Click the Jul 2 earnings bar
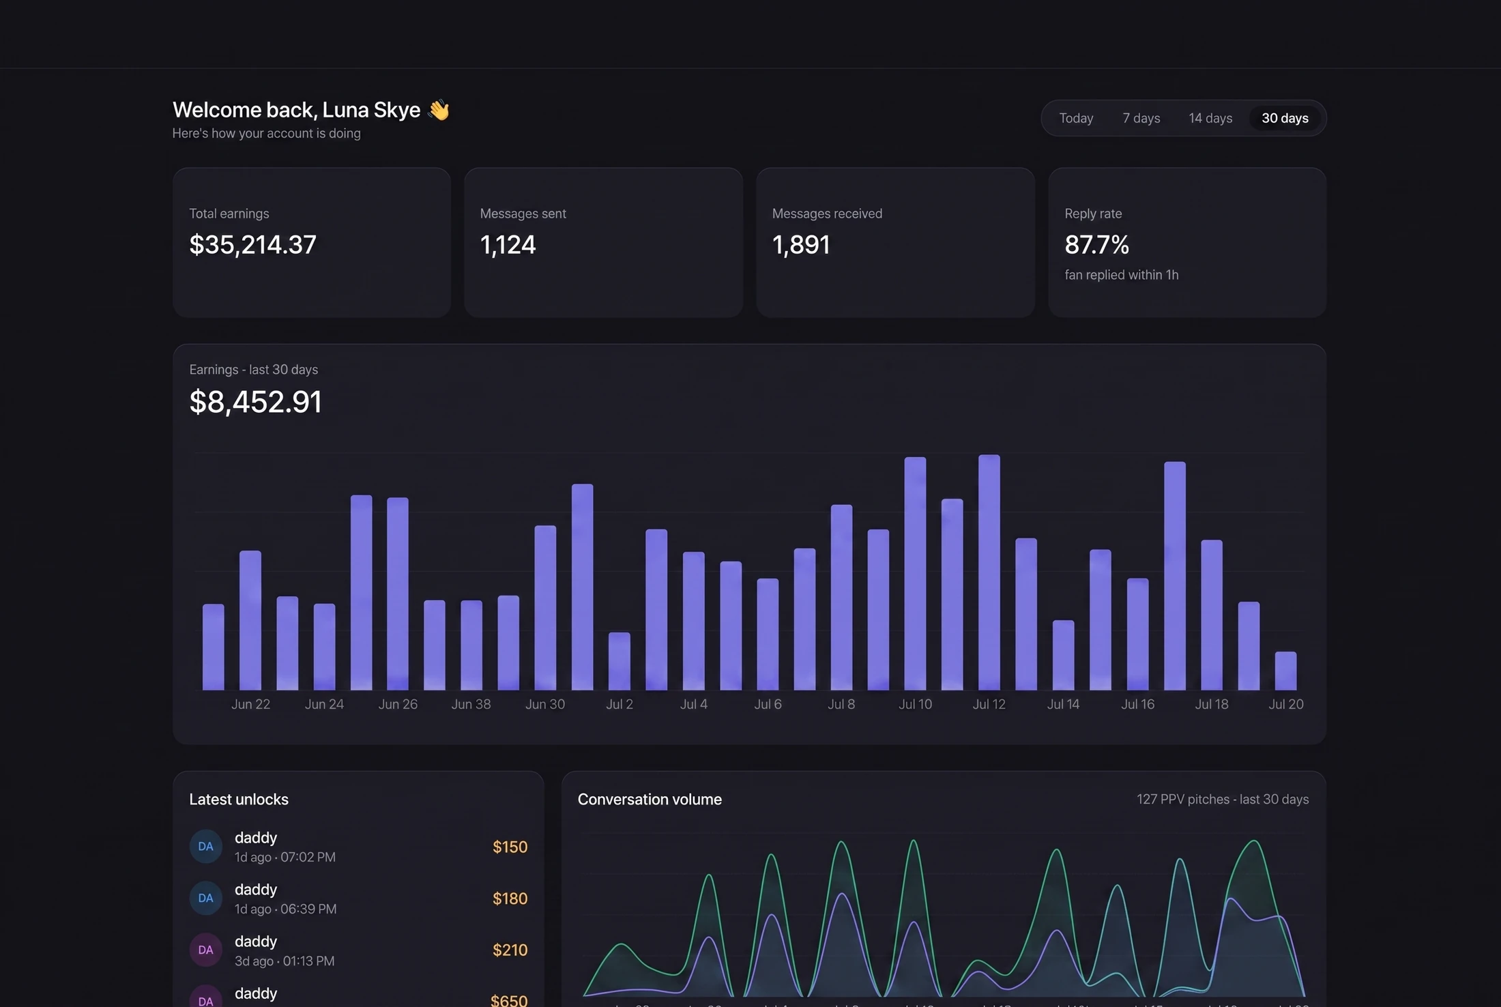The image size is (1501, 1007). (620, 661)
